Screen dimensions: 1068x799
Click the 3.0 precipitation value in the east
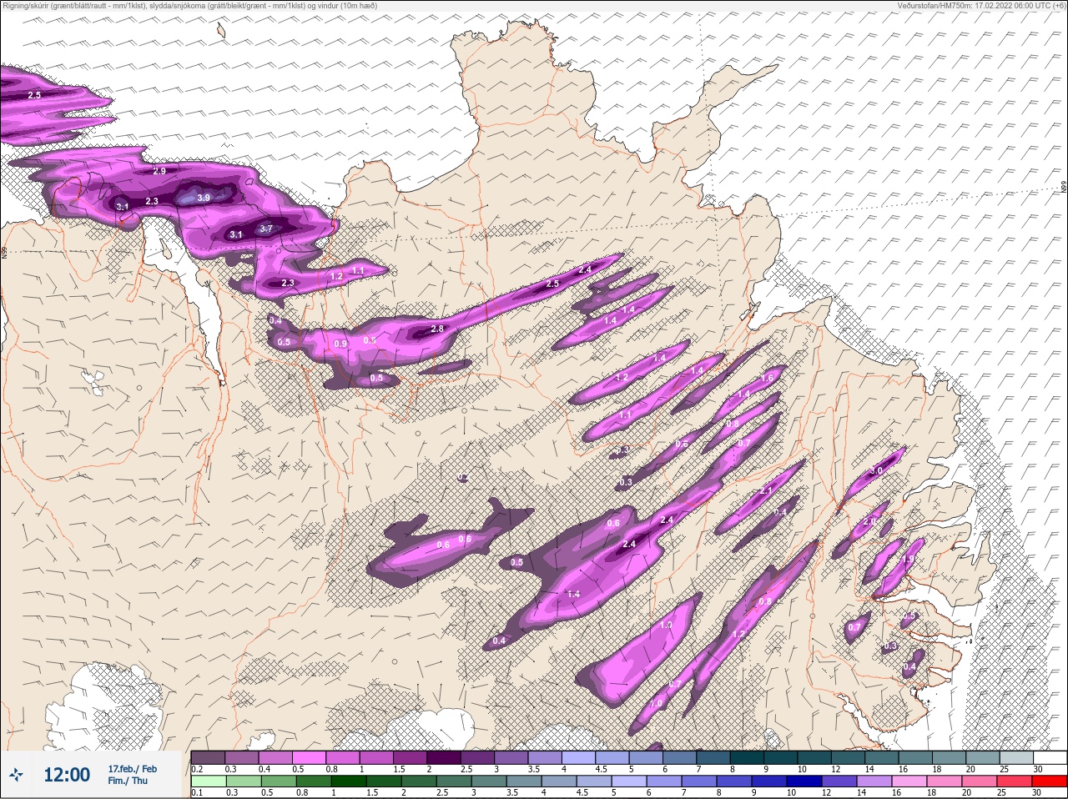click(x=876, y=471)
